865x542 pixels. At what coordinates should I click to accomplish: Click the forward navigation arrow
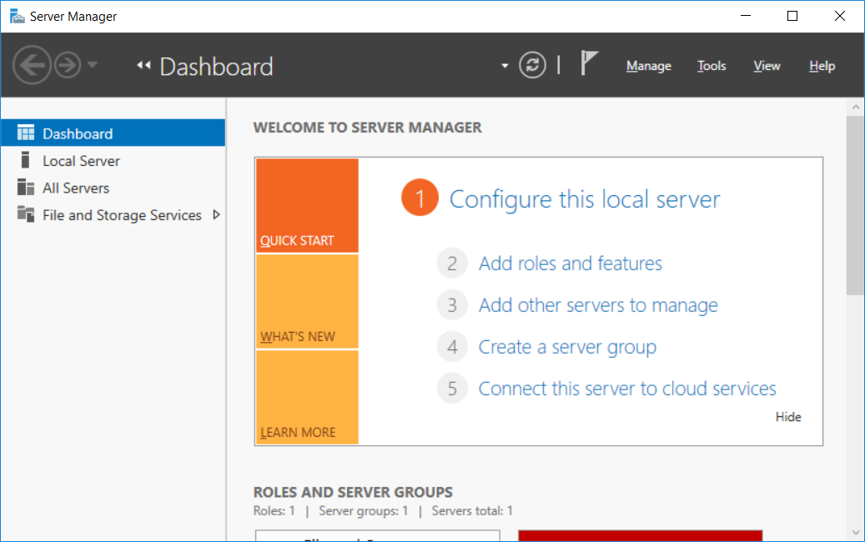point(68,65)
